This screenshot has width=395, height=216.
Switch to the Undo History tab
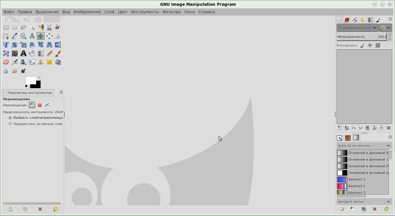tap(363, 20)
